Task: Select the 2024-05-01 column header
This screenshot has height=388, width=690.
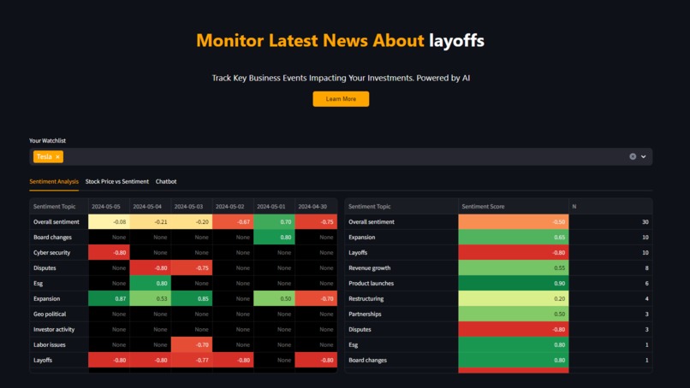Action: (x=274, y=207)
